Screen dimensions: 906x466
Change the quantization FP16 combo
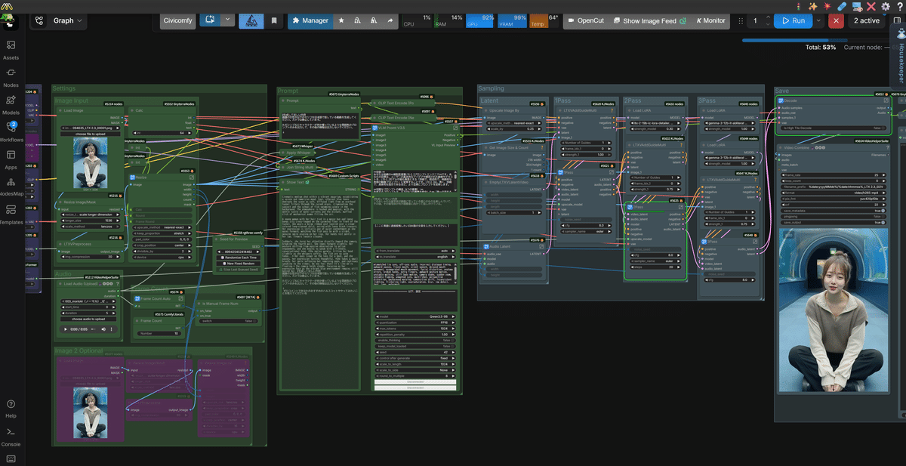point(415,322)
